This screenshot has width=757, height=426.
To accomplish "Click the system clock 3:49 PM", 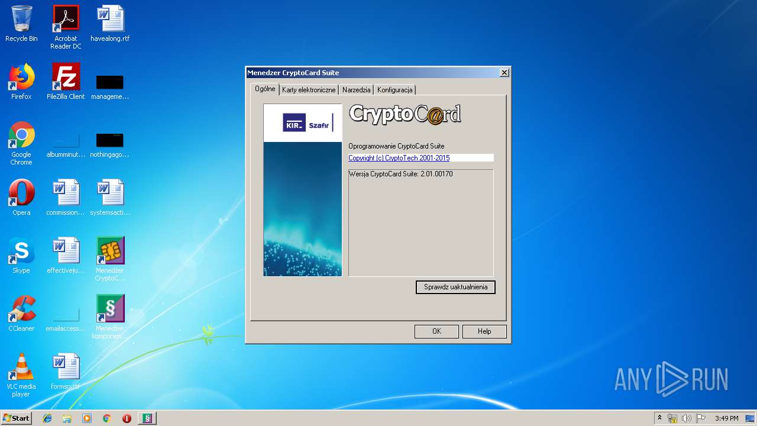I will [x=726, y=418].
